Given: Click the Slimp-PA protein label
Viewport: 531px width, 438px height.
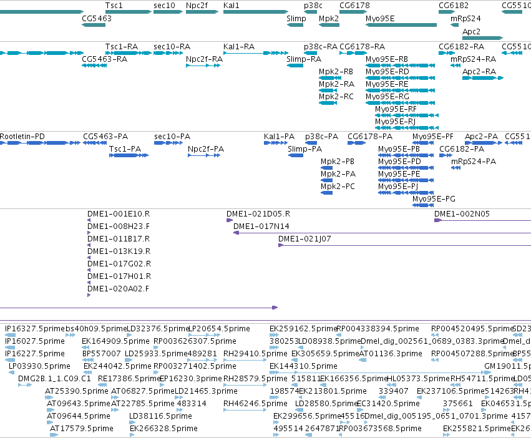Looking at the screenshot, I should (x=304, y=149).
